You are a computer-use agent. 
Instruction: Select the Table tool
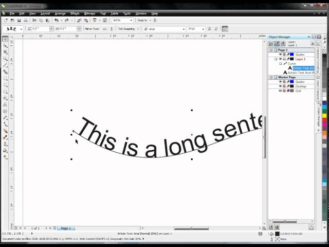click(5, 111)
